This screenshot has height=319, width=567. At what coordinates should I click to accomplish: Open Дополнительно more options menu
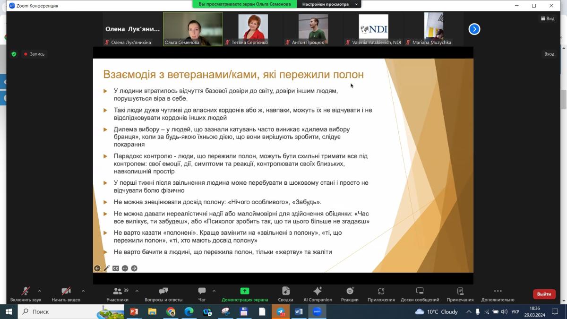(x=498, y=294)
